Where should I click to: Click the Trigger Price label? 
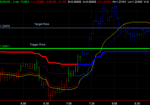tap(37, 45)
